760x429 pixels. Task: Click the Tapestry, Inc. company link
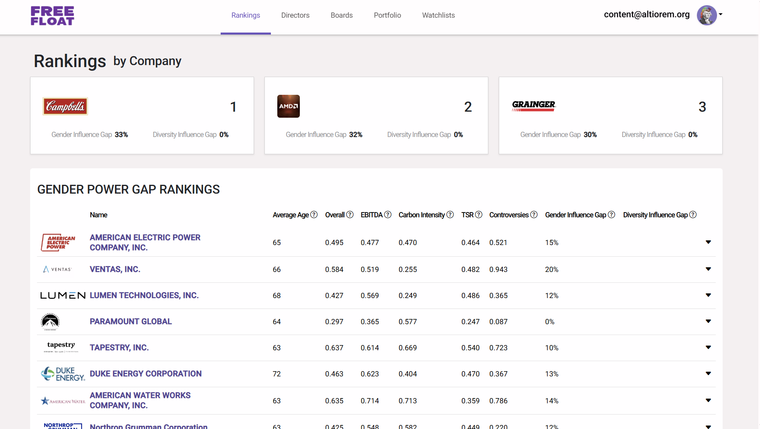click(x=119, y=347)
